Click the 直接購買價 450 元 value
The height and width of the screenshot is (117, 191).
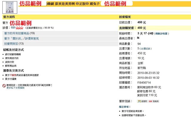(x=141, y=28)
